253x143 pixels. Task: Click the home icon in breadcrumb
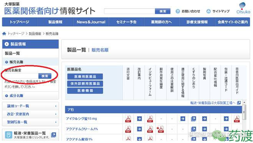tap(4, 33)
